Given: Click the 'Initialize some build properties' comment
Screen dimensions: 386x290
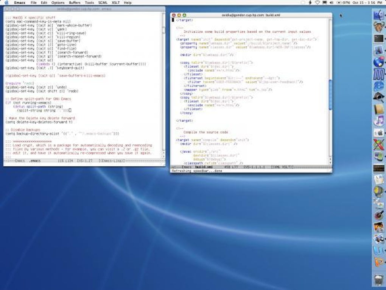Looking at the screenshot, I should pos(247,32).
